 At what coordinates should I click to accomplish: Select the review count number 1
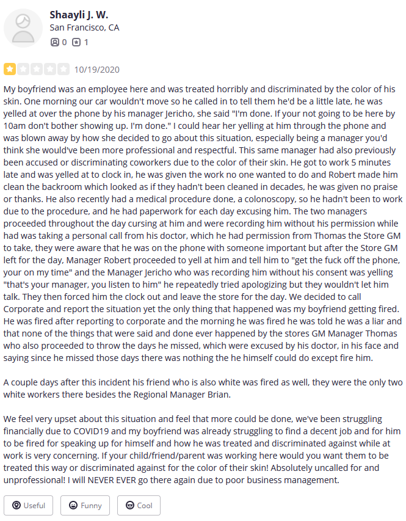pos(86,42)
